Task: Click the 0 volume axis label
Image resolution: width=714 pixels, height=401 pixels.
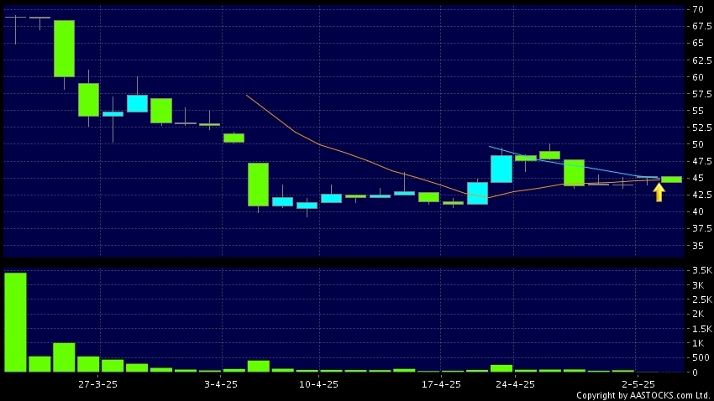Action: click(x=695, y=372)
